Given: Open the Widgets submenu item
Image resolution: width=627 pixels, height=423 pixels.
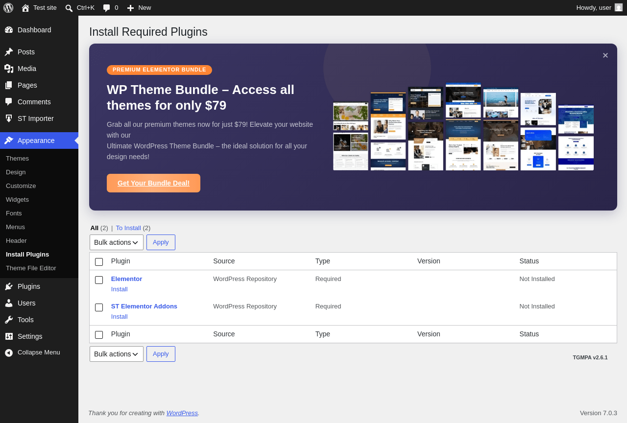Looking at the screenshot, I should [17, 199].
